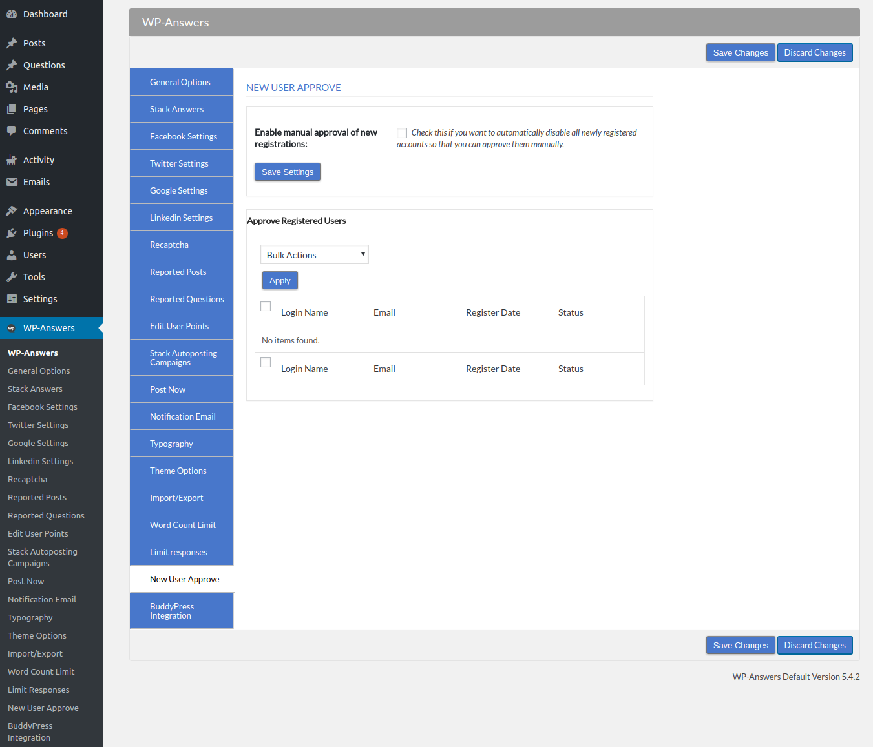
Task: Click the Email column header at top
Action: tap(384, 312)
